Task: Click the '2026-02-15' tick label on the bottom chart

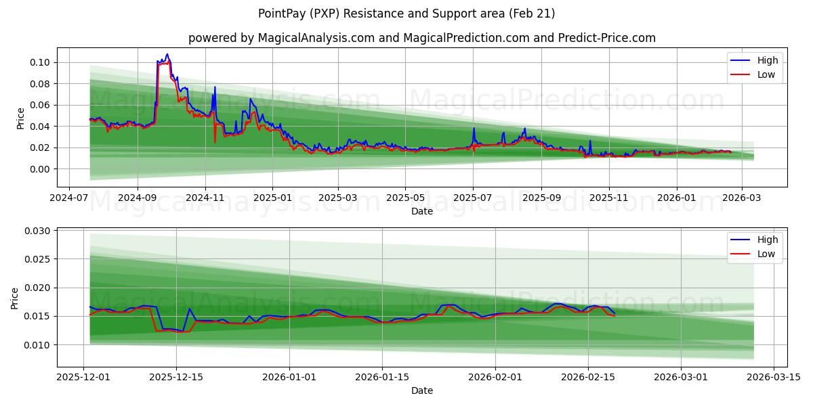Action: 588,378
